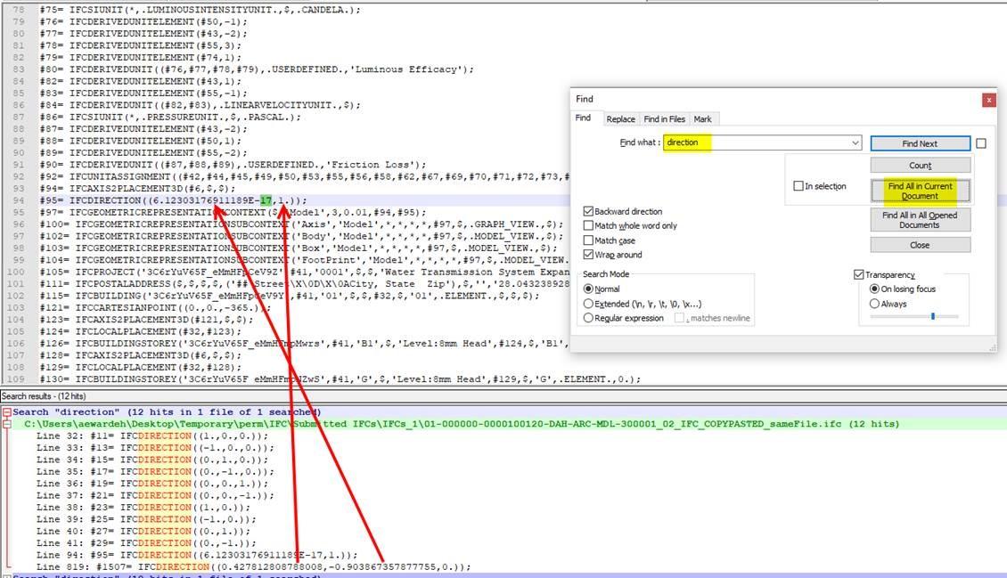Screen dimensions: 1007x578
Task: Open result Line 32: #11= IFCDIRECTION((1.,0.,0.))
Action: [x=152, y=436]
